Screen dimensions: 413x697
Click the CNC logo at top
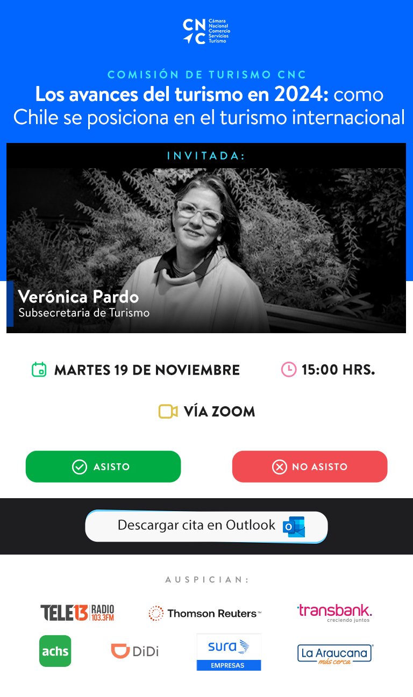coord(206,32)
